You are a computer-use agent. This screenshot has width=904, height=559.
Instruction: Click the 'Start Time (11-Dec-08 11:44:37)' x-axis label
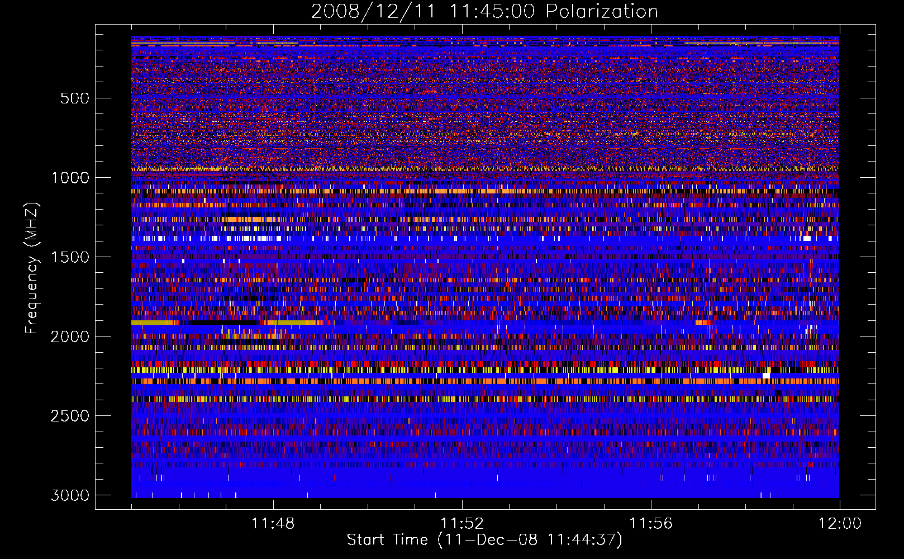484,540
